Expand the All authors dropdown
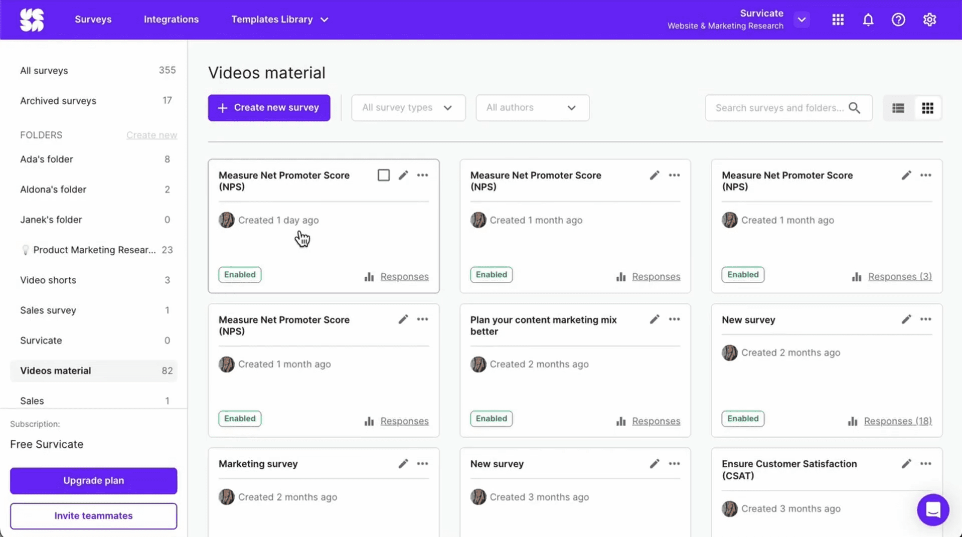This screenshot has height=537, width=962. click(532, 108)
